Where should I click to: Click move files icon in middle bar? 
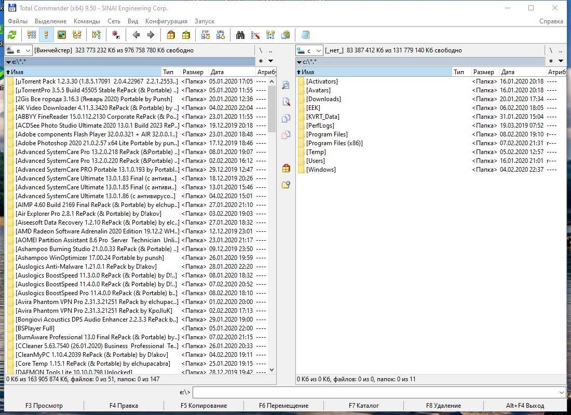[286, 135]
